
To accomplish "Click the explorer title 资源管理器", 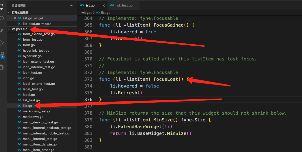I will [19, 6].
